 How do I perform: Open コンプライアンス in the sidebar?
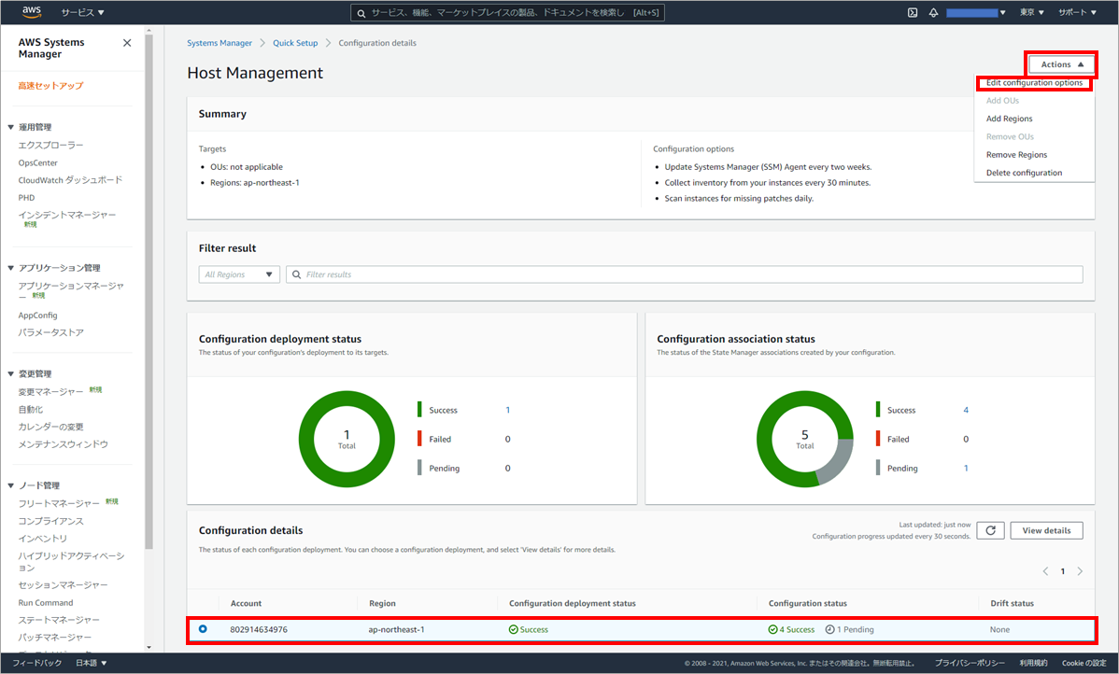[50, 521]
